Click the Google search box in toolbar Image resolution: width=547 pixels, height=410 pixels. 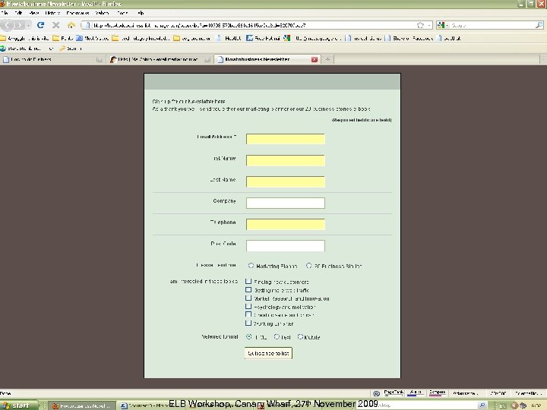492,26
